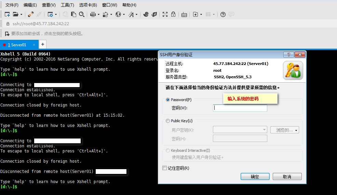Select the Public Key(U) radio button
This screenshot has height=195, width=337.
(168, 121)
